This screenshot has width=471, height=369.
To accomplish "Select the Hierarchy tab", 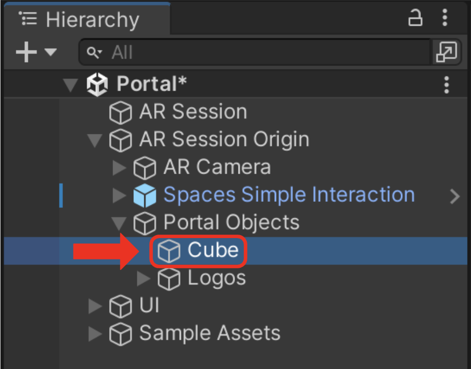I will (87, 20).
